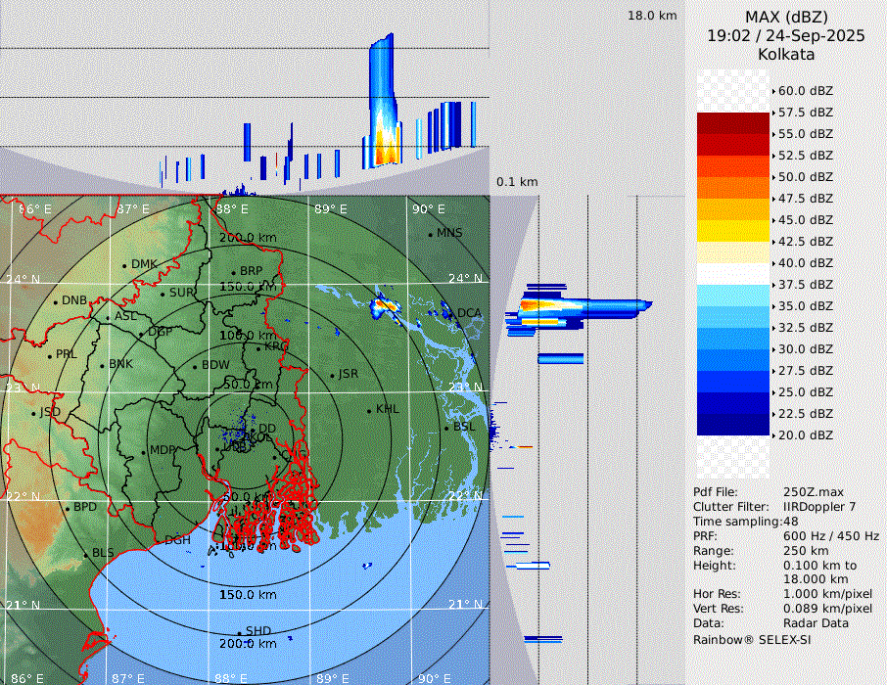Click the DMK station dot on map
887x685 pixels.
coord(125,265)
